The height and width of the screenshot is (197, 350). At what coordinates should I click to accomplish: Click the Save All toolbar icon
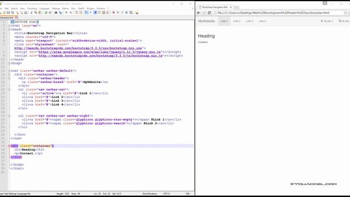click(13, 13)
